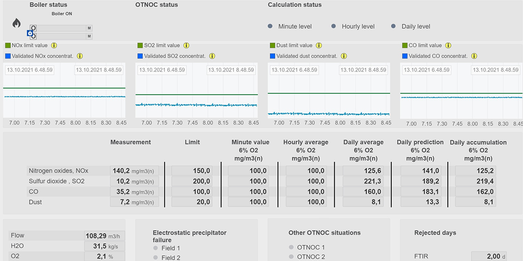Click info icon next to Validated CO concentrat.
523x261 pixels.
click(x=474, y=56)
